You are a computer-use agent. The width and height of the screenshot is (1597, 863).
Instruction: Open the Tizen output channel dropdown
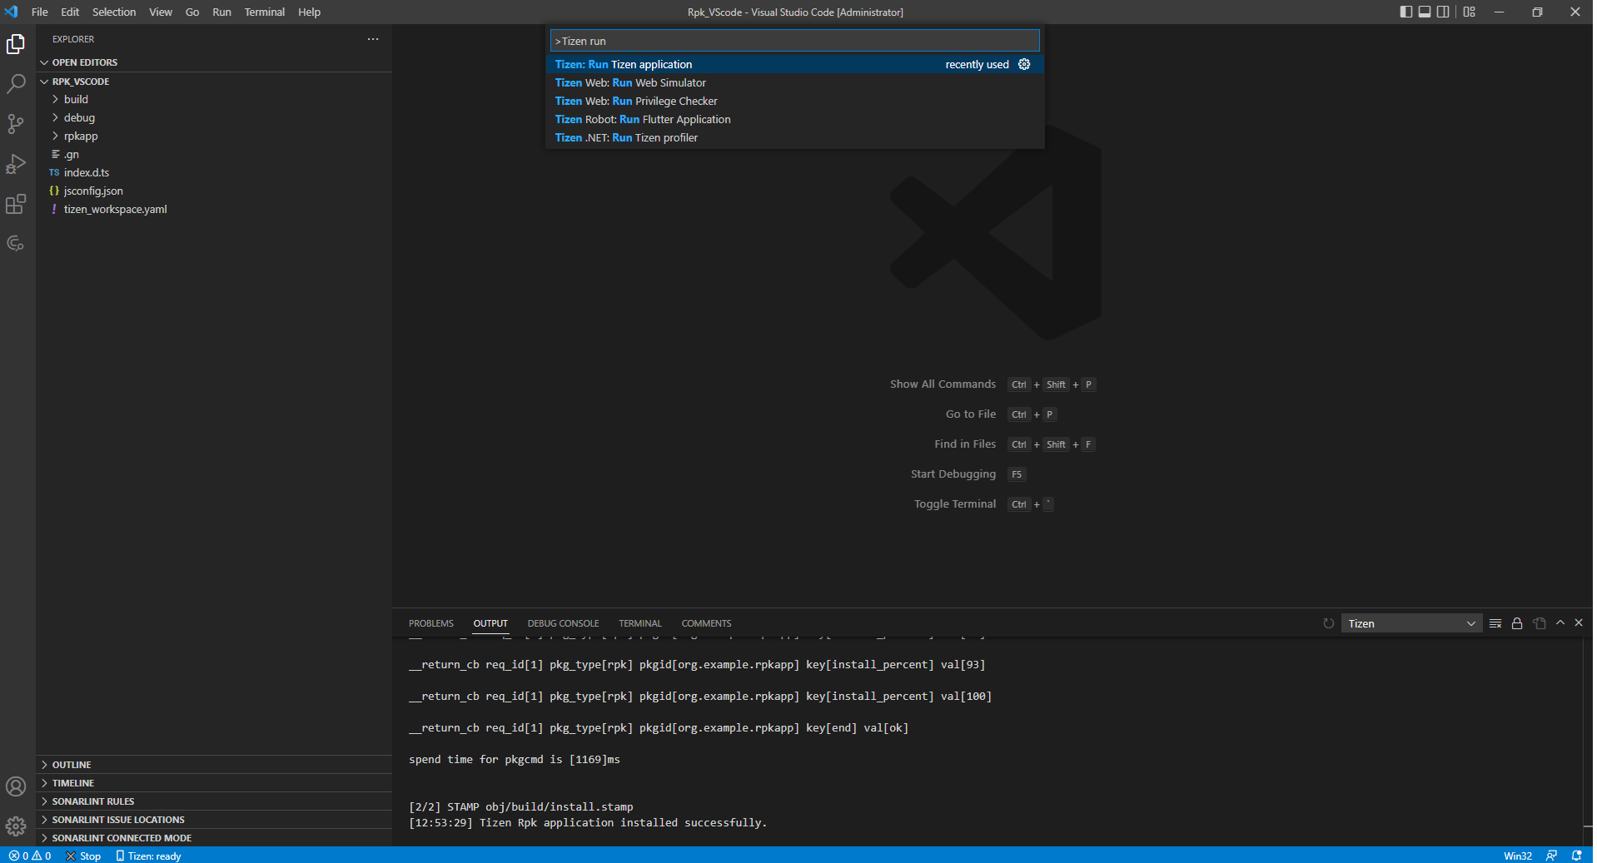1410,622
